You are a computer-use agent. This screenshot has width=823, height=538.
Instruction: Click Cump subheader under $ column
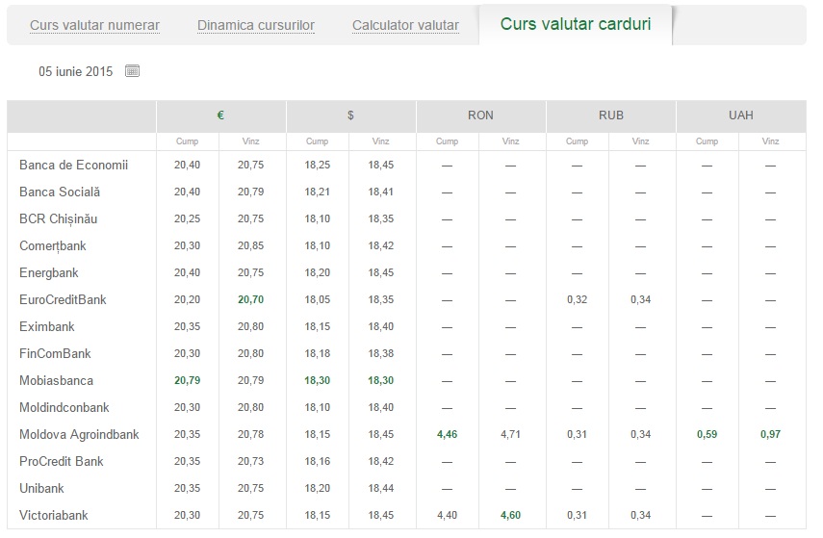click(x=317, y=141)
